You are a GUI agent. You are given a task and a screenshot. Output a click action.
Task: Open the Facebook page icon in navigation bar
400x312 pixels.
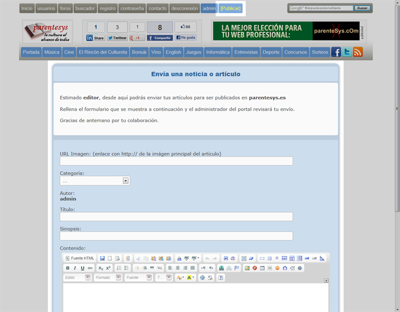tap(336, 52)
